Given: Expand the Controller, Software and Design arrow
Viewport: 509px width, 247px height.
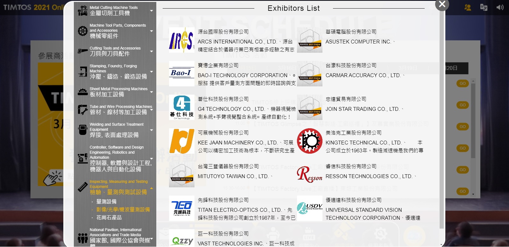Looking at the screenshot, I should [x=152, y=158].
